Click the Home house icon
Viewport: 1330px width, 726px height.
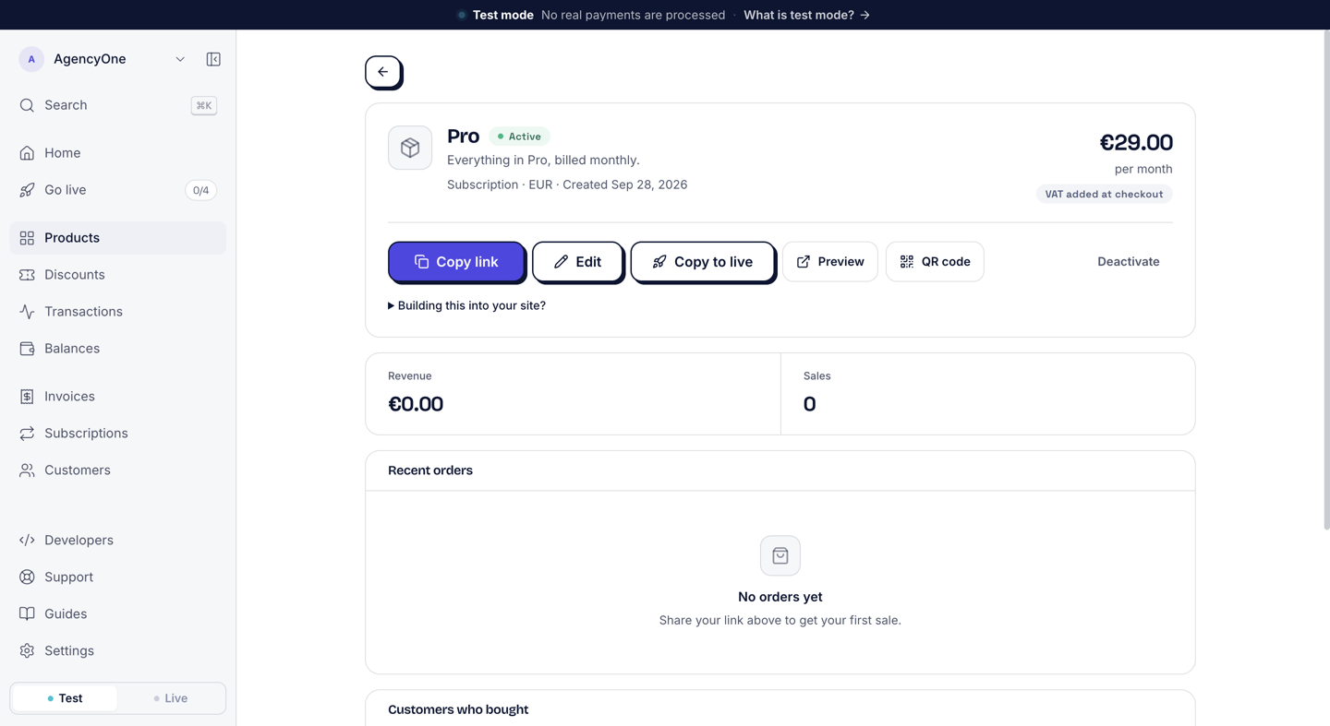point(27,153)
